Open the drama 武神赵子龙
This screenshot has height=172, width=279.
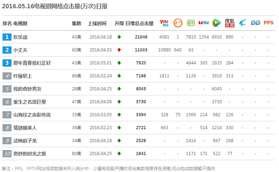click(25, 141)
